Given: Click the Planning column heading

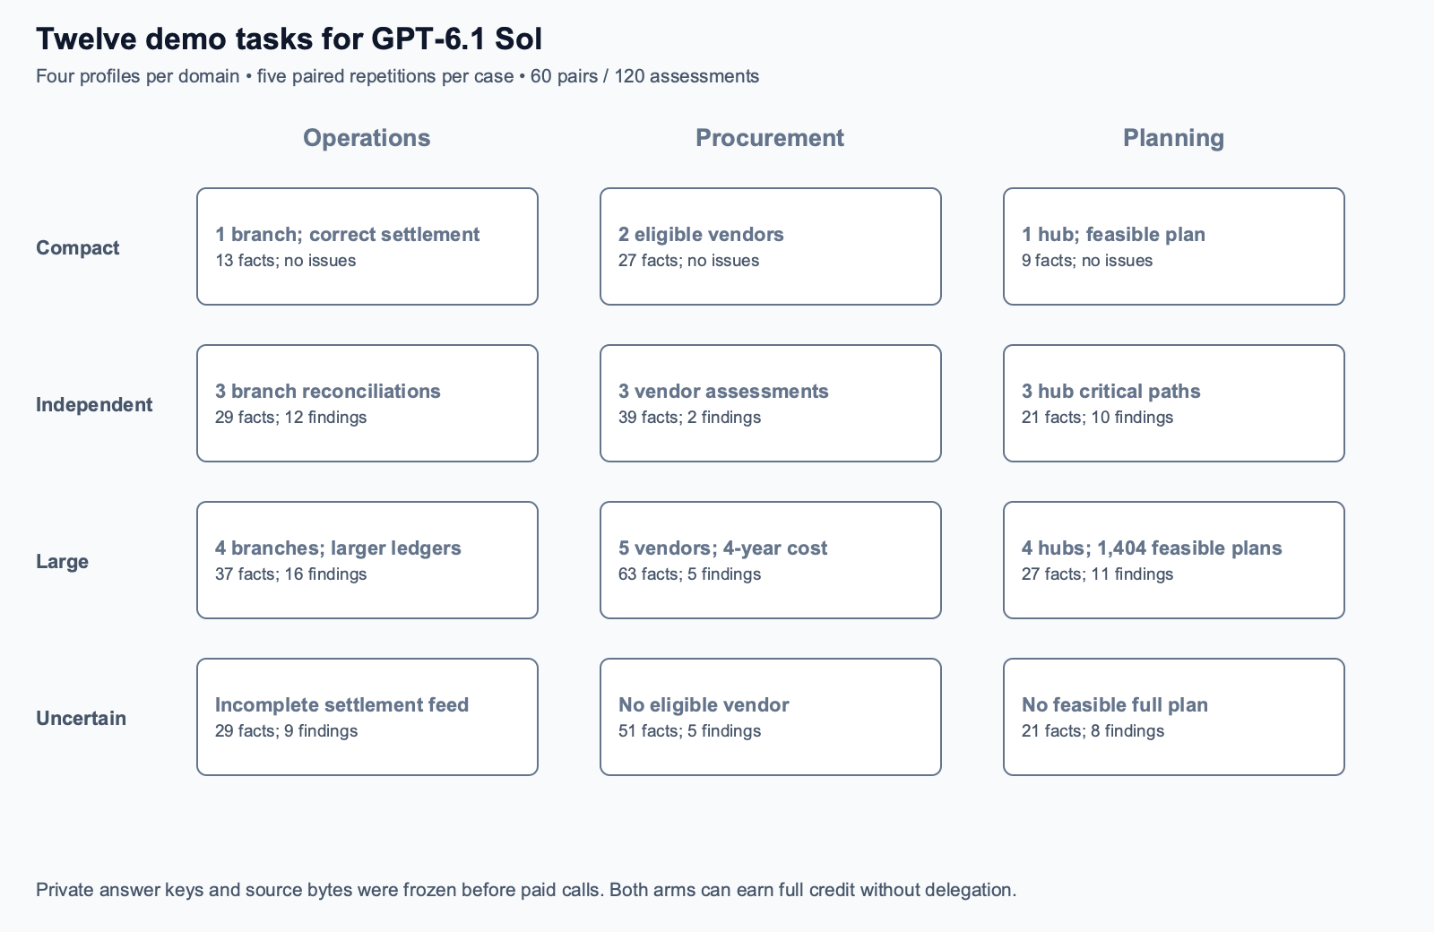Looking at the screenshot, I should point(1173,138).
